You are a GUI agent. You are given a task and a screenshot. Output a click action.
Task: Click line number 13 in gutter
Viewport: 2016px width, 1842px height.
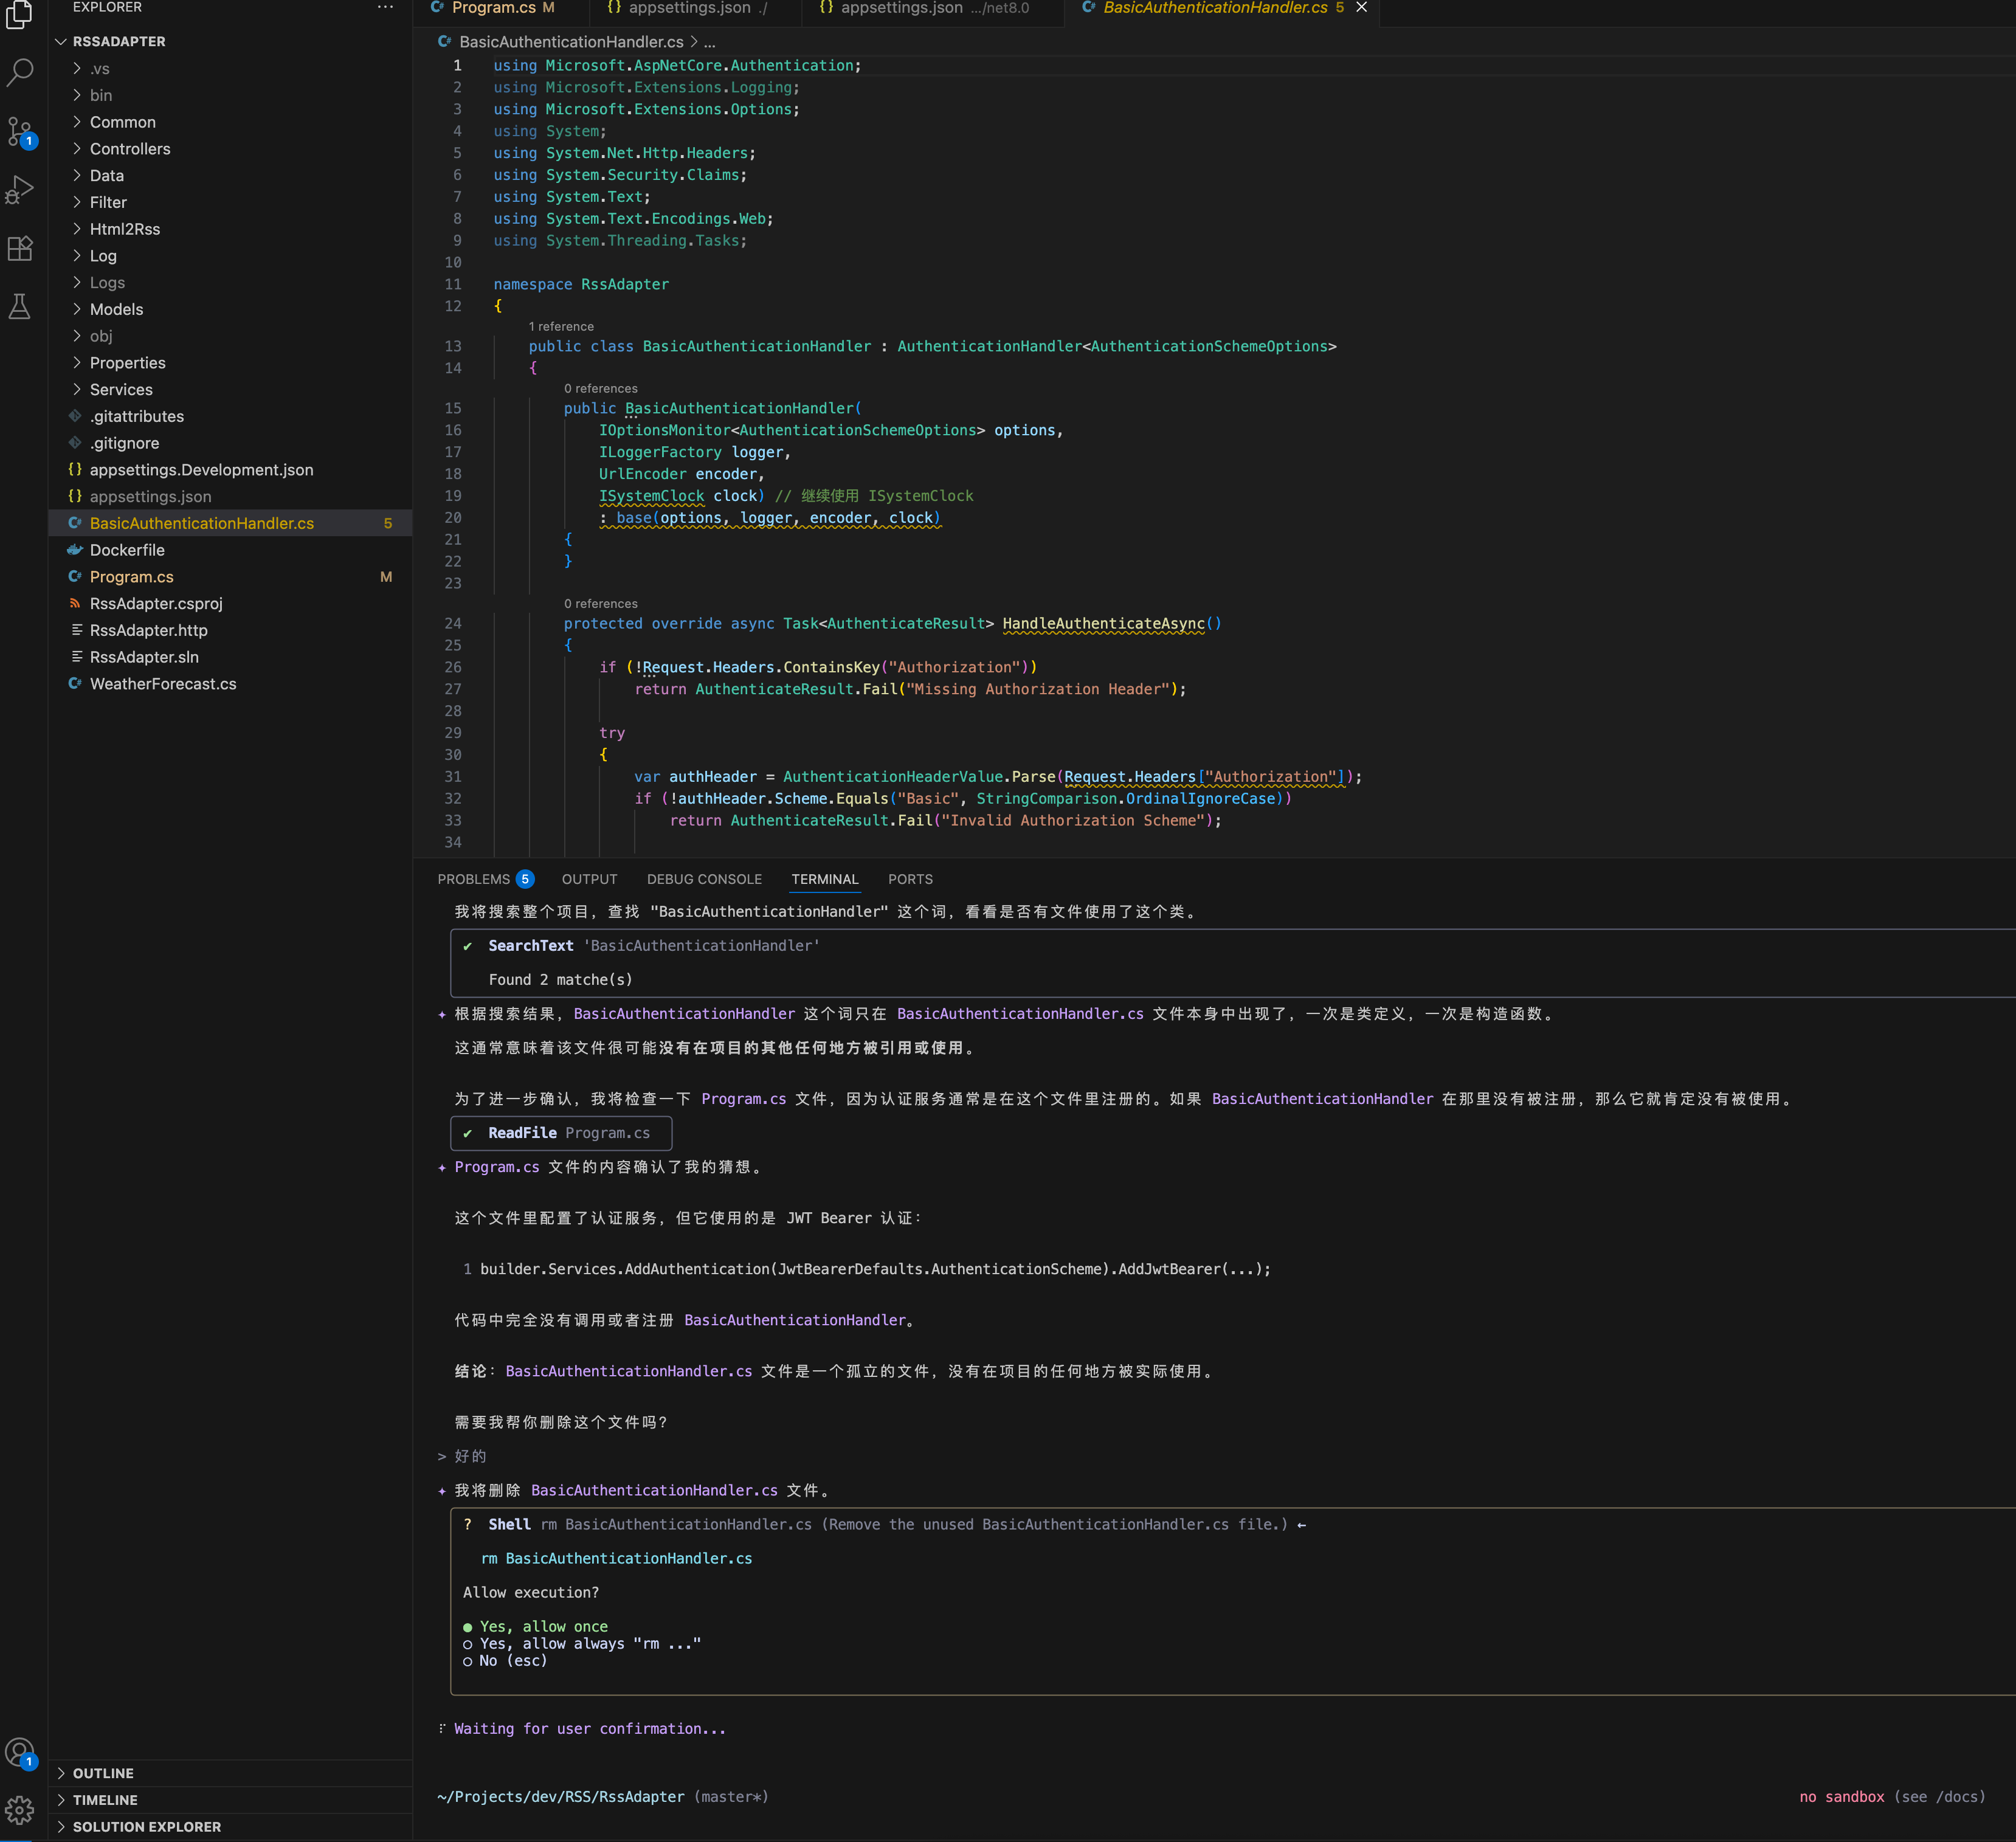[x=453, y=346]
